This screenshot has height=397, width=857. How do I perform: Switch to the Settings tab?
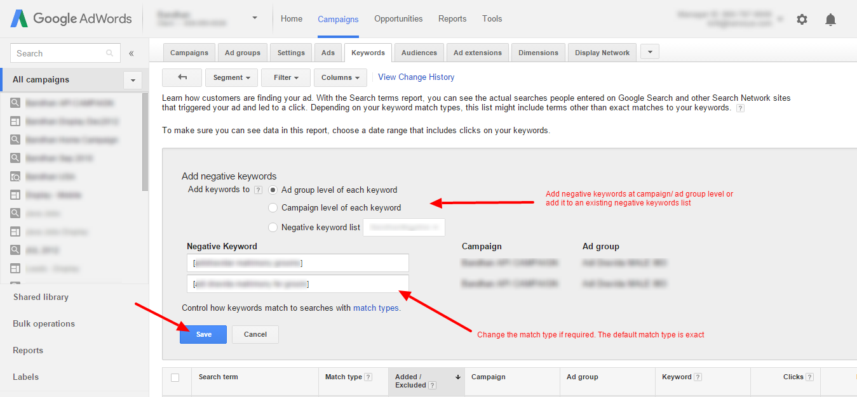click(292, 53)
